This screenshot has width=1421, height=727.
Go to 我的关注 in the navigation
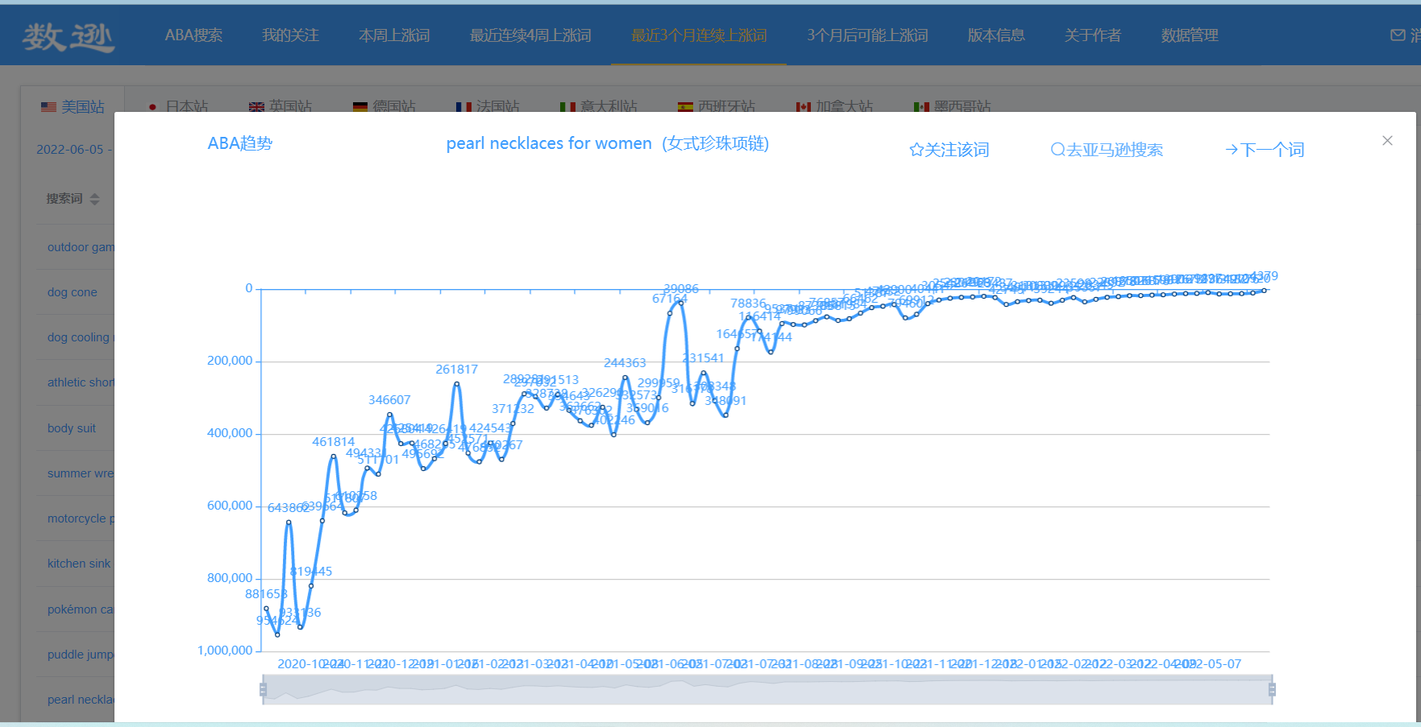pyautogui.click(x=291, y=35)
